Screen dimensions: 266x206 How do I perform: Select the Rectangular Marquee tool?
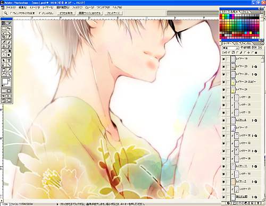(x=4, y=28)
